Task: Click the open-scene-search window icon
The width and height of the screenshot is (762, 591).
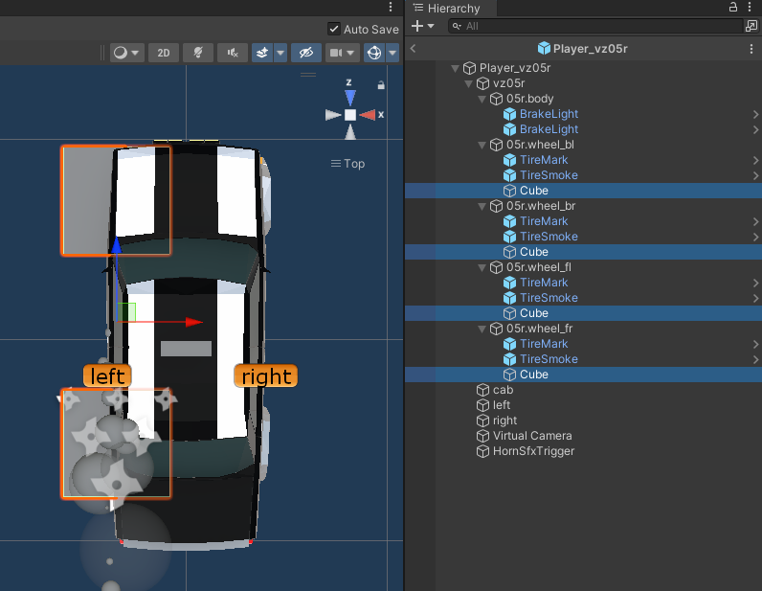Action: pos(751,26)
